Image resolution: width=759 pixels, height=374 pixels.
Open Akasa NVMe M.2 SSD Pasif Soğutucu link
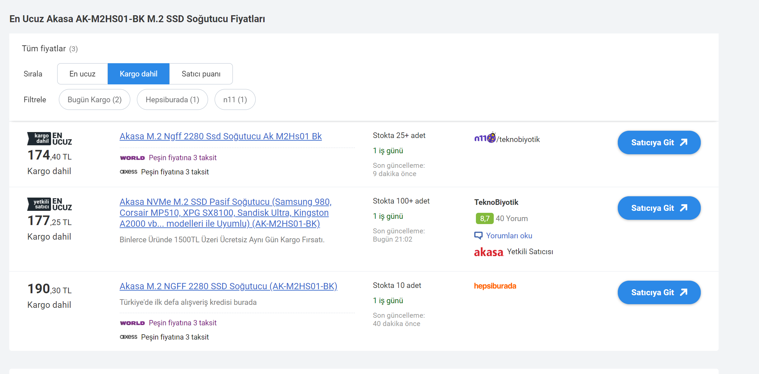click(225, 212)
